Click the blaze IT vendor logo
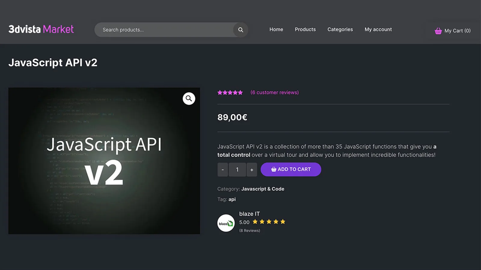This screenshot has height=270, width=481. [225, 223]
